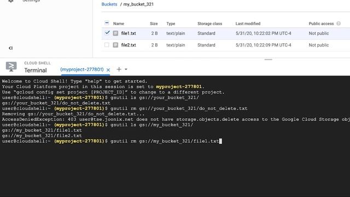Grab the Cloud Shell panel divider handle
Image resolution: width=350 pixels, height=197 pixels.
(269, 60)
